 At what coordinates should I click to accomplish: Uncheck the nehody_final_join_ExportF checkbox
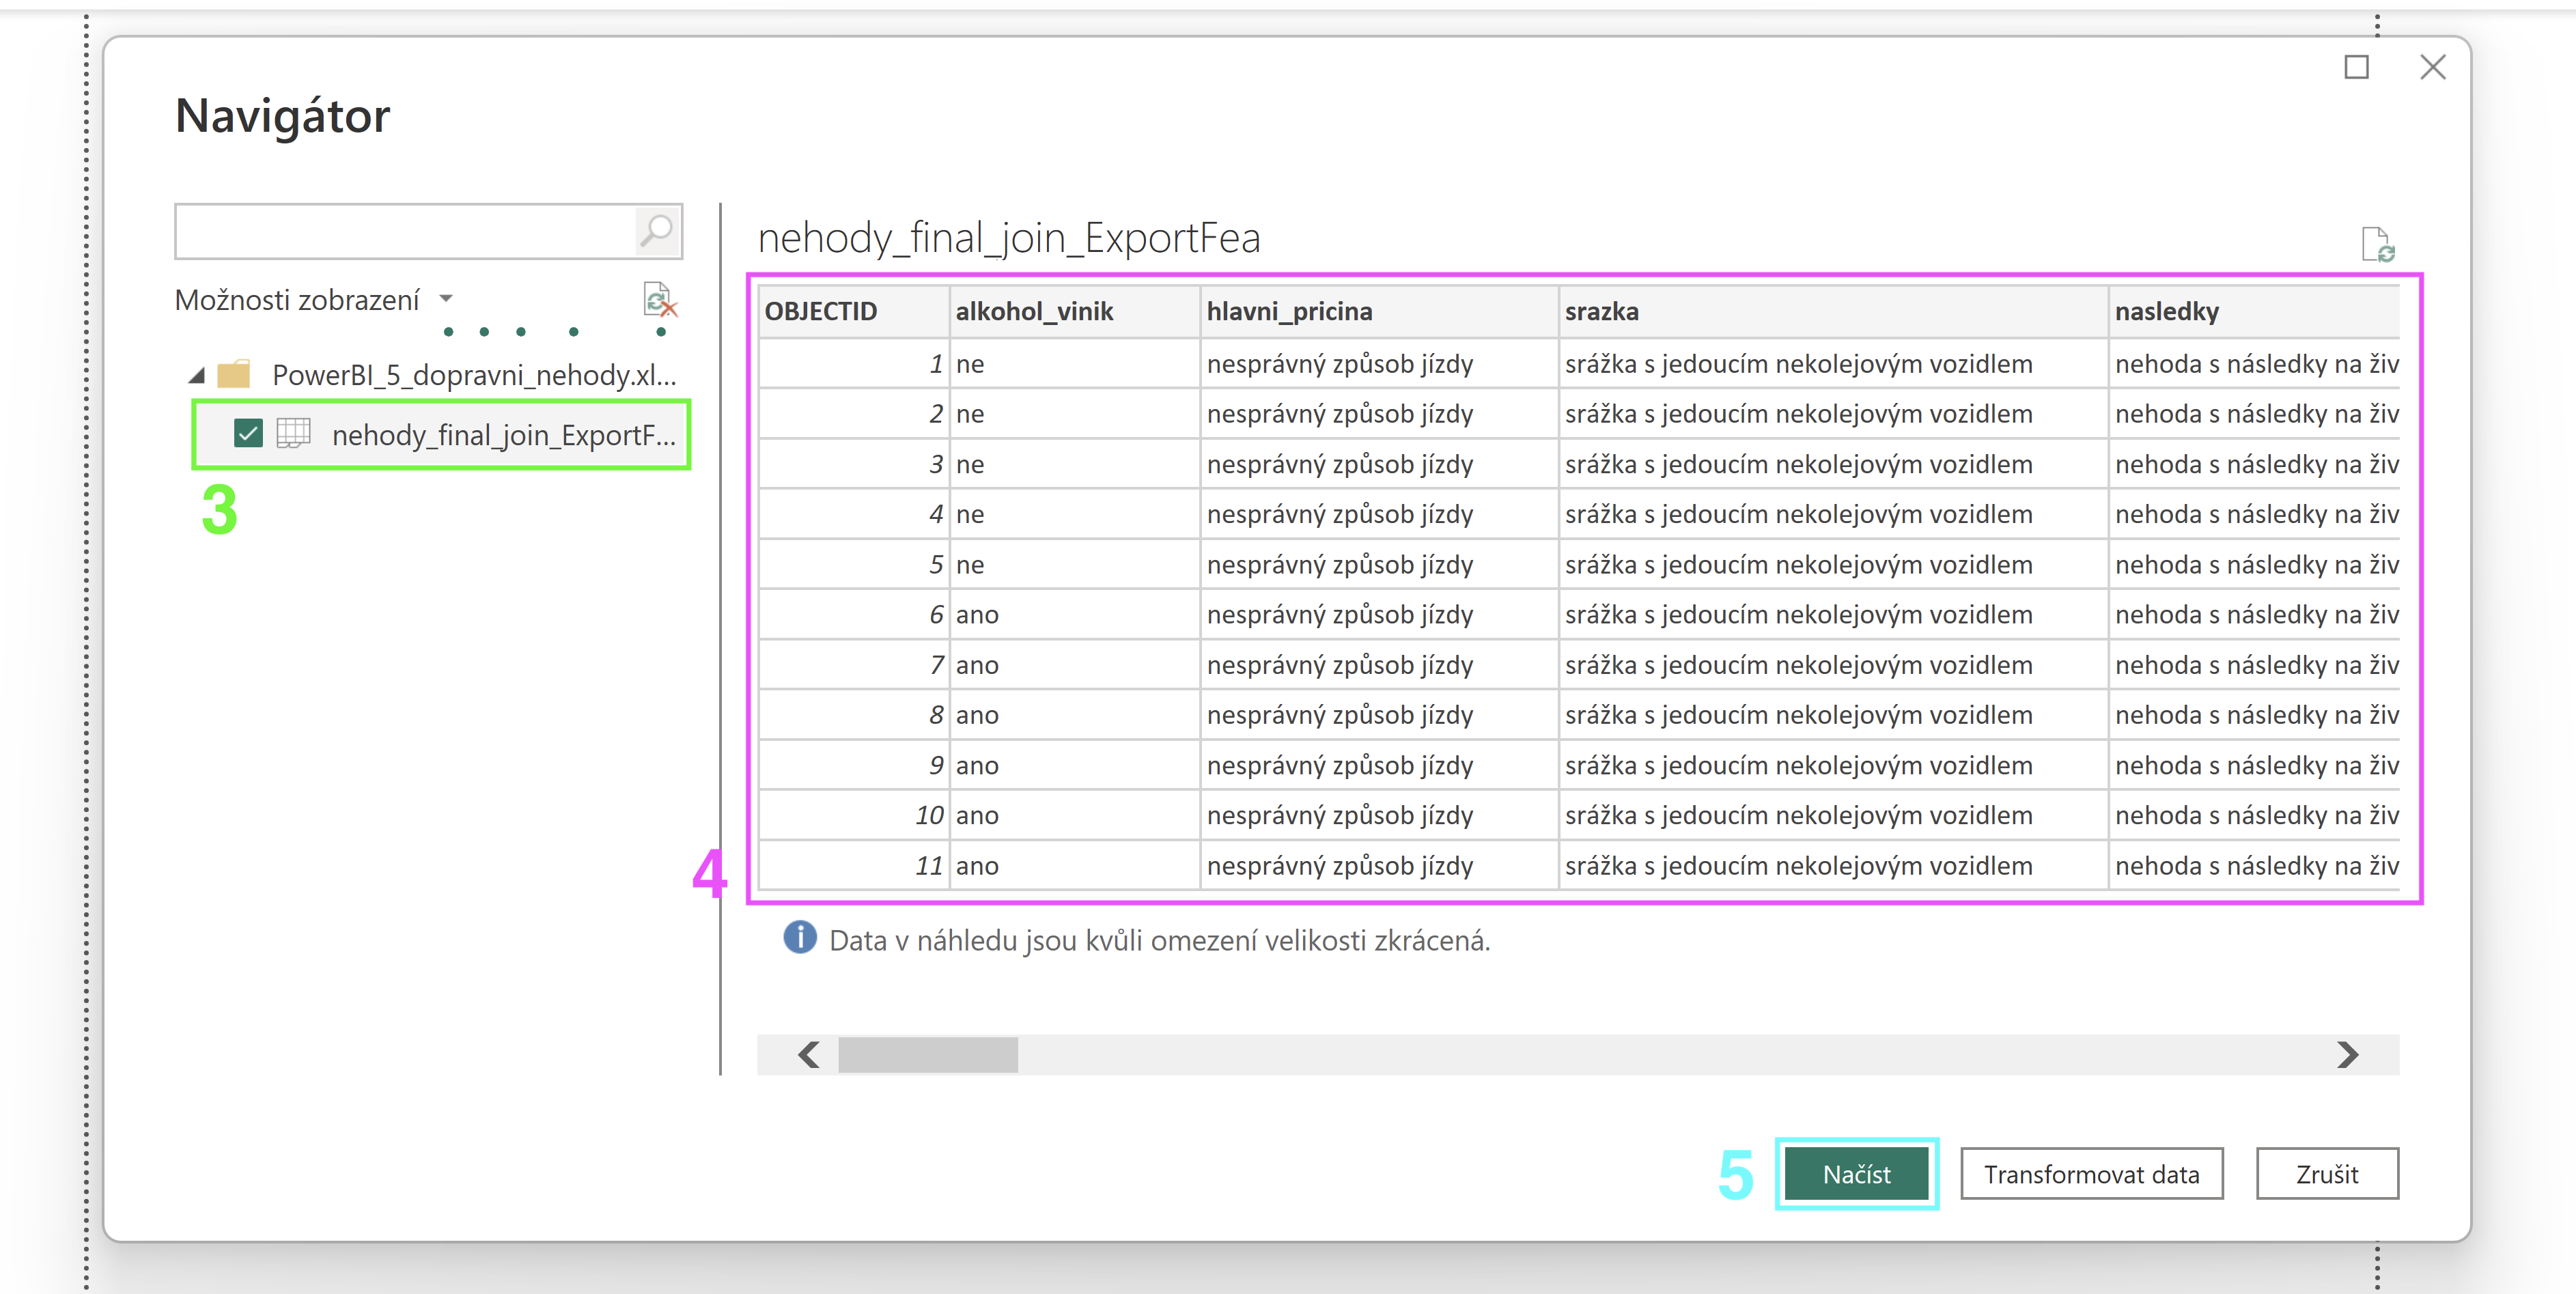[x=247, y=433]
